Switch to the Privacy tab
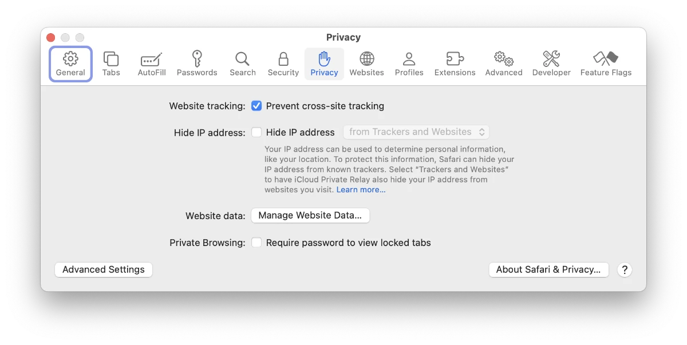The width and height of the screenshot is (687, 345). pyautogui.click(x=324, y=63)
